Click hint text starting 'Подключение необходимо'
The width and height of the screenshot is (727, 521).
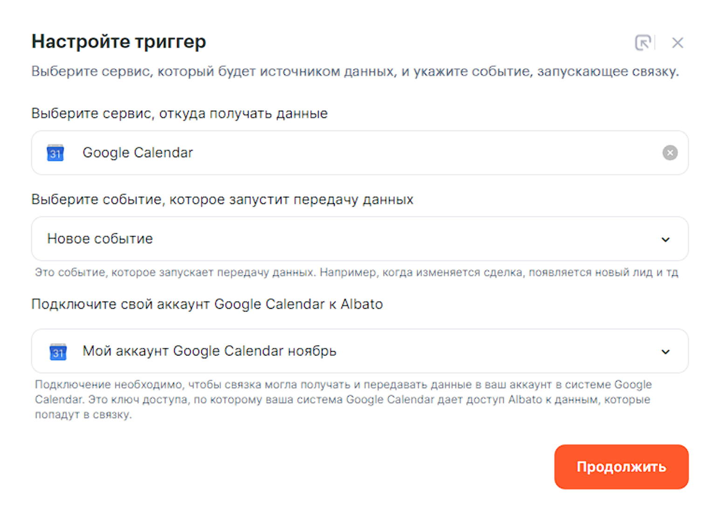pyautogui.click(x=343, y=399)
